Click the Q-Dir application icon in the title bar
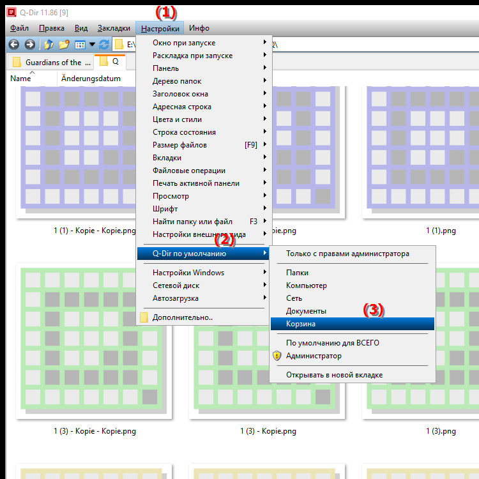The height and width of the screenshot is (479, 479). [11, 12]
